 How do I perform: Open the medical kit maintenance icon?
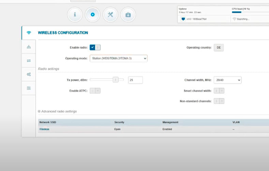tap(128, 15)
